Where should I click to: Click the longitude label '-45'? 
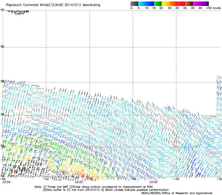2,179
